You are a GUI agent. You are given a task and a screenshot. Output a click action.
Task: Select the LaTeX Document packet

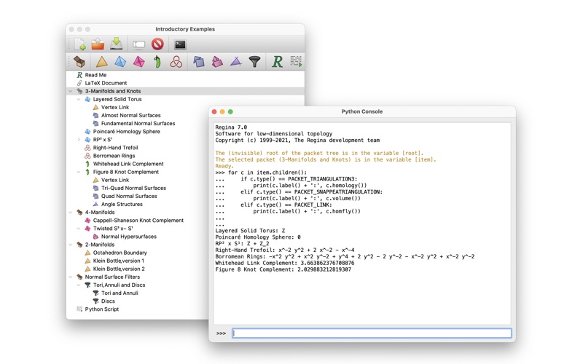106,83
